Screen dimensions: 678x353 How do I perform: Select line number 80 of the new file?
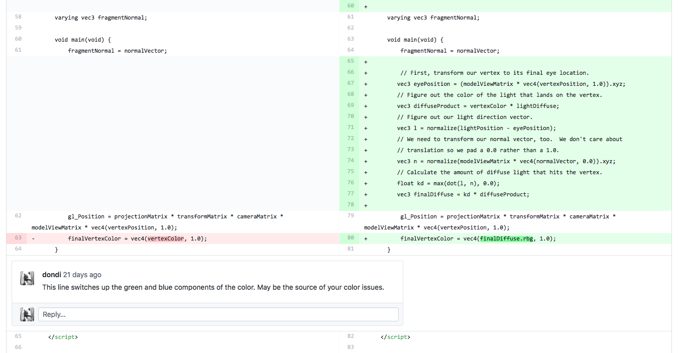coord(351,239)
